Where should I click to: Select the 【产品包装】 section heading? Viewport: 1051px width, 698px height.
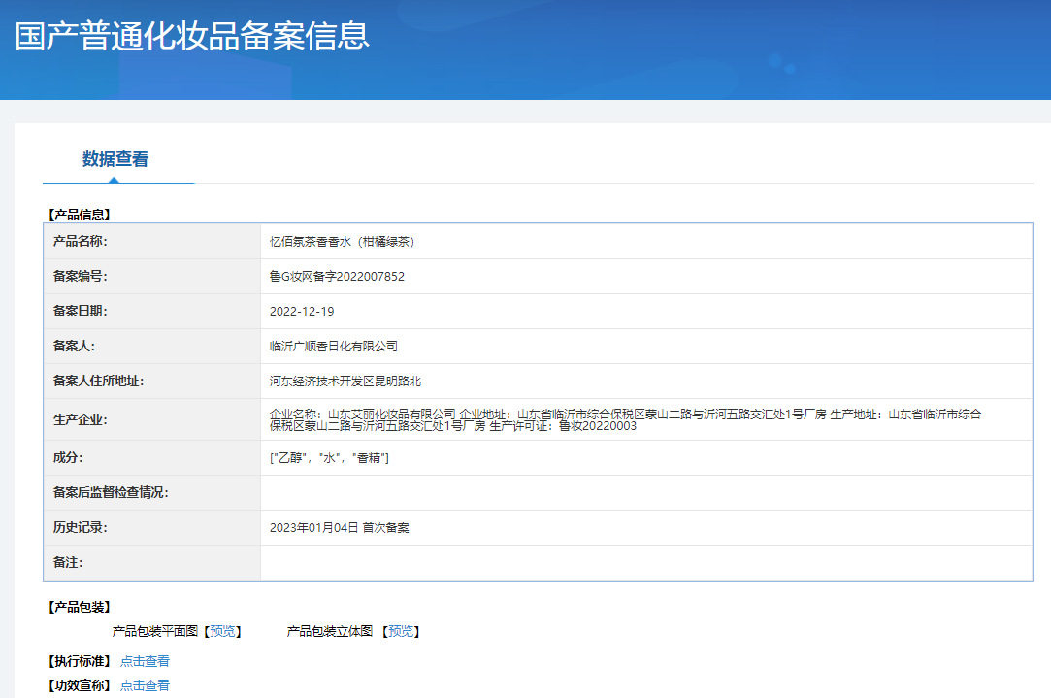pos(80,607)
